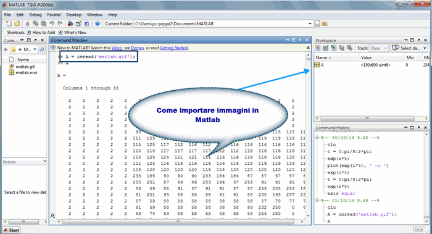The height and width of the screenshot is (234, 432).
Task: Go back in Current Folder panel
Action: pos(6,49)
